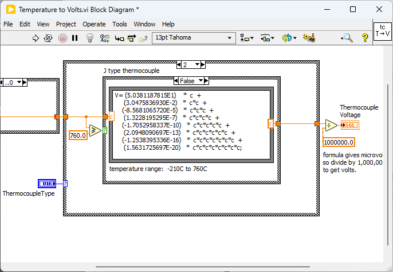The image size is (393, 272).
Task: Click previous arrow on False case selector
Action: tap(176, 81)
